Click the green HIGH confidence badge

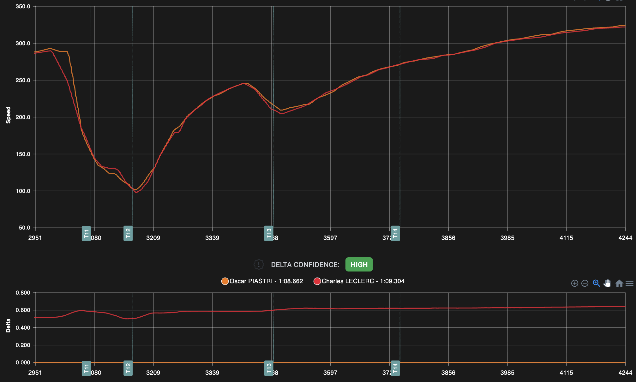(x=359, y=265)
